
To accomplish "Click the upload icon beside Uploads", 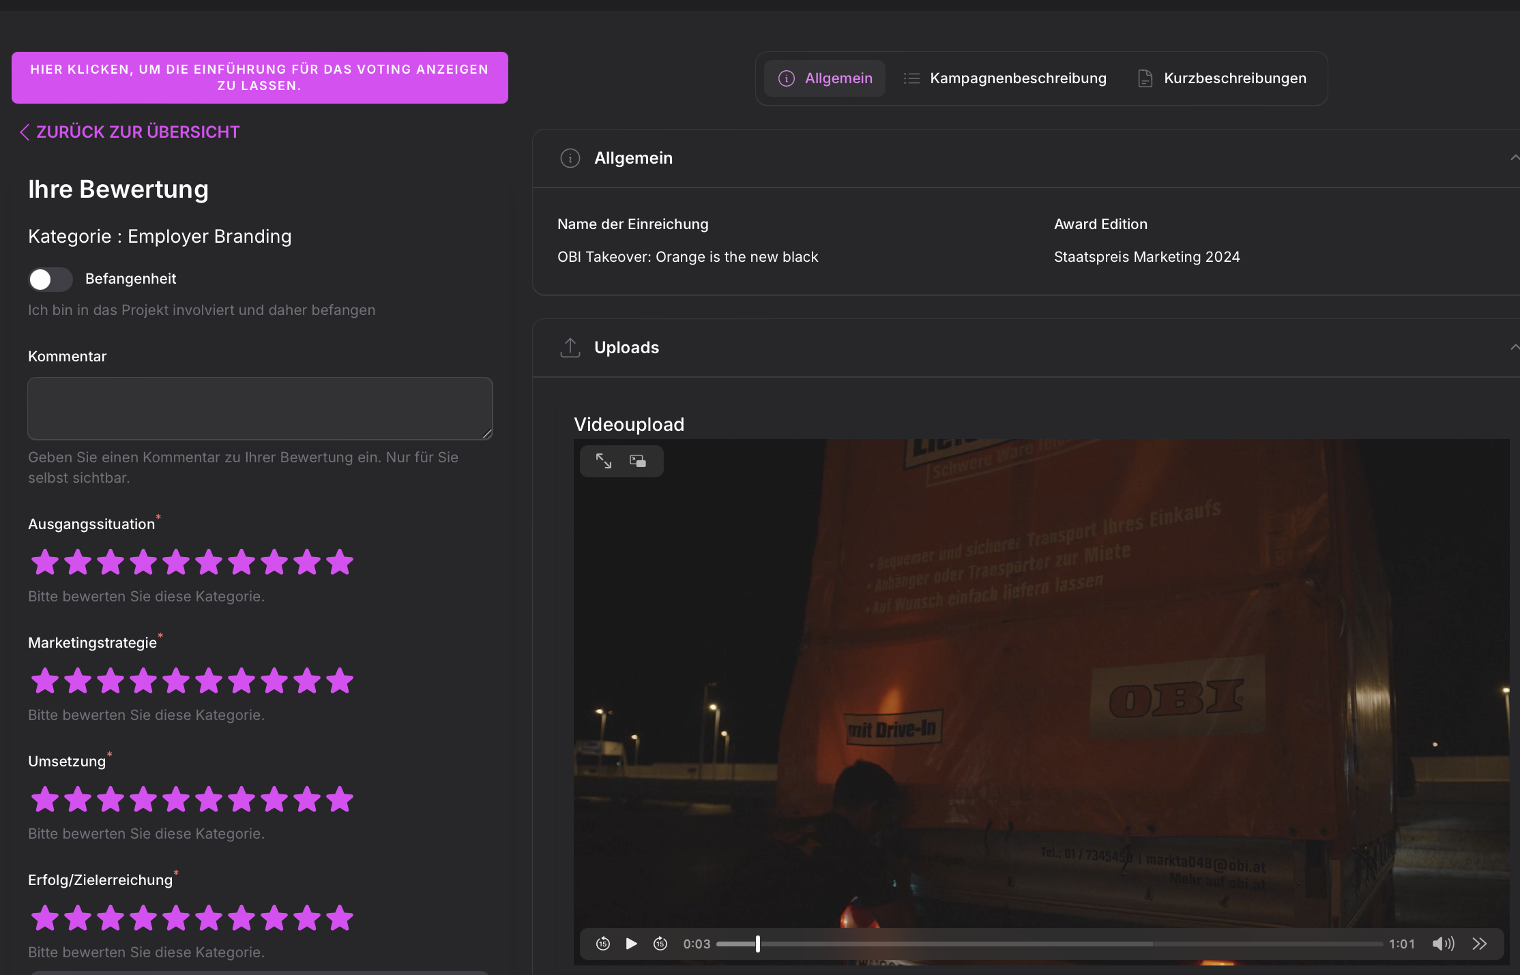I will [x=570, y=348].
